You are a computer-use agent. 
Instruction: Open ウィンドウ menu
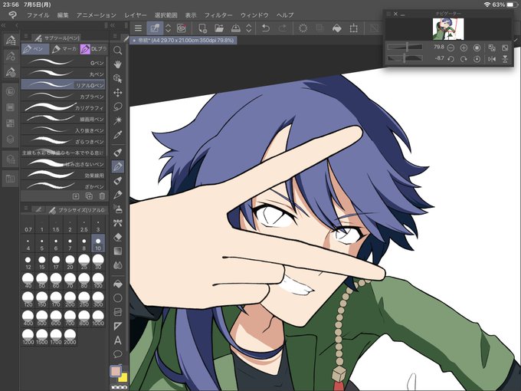[254, 15]
